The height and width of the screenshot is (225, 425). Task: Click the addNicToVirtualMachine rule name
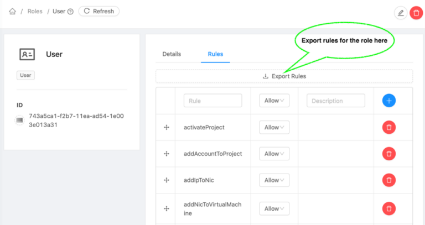click(212, 209)
